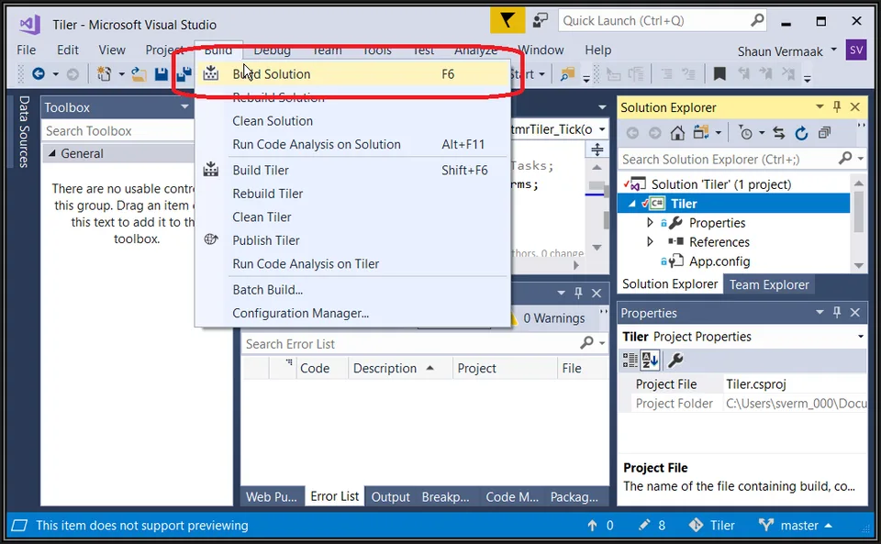Choose Batch Build menu item

(352, 290)
